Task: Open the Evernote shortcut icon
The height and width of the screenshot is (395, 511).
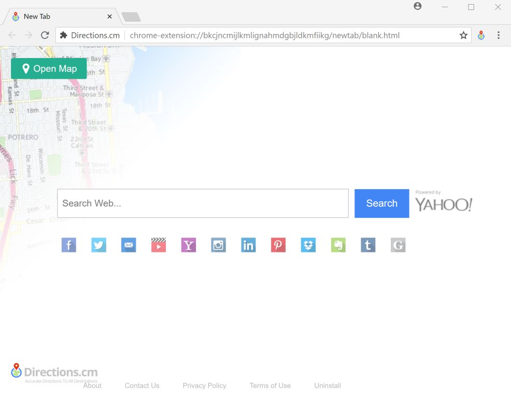Action: tap(338, 245)
